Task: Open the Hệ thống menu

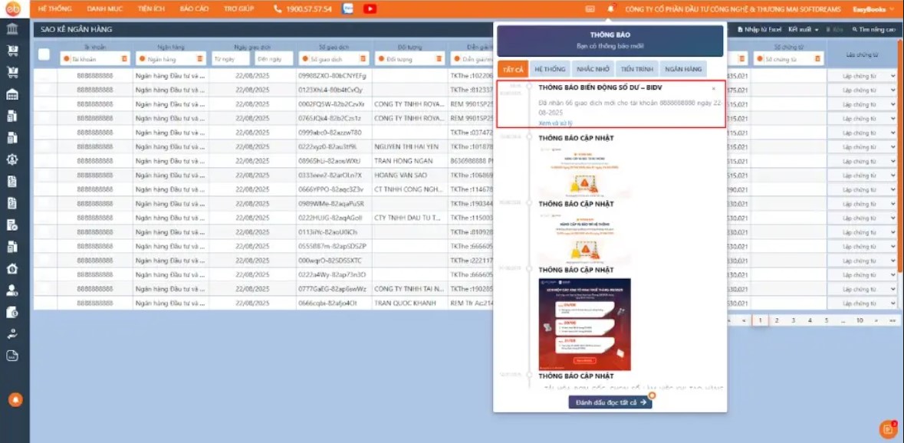Action: (x=54, y=9)
